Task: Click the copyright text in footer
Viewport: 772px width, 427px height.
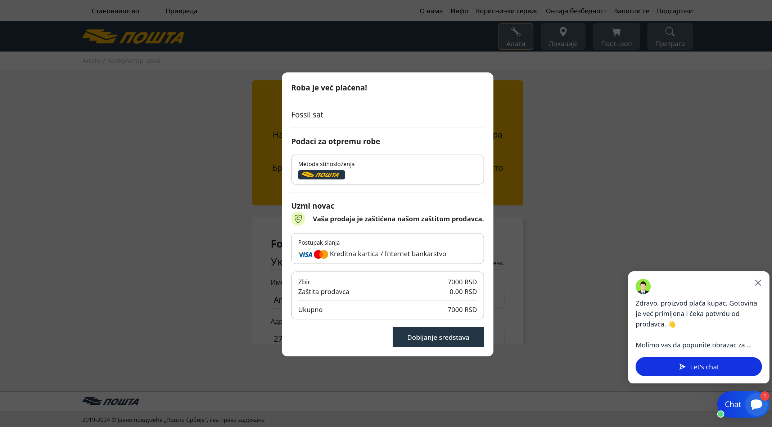Action: point(173,420)
